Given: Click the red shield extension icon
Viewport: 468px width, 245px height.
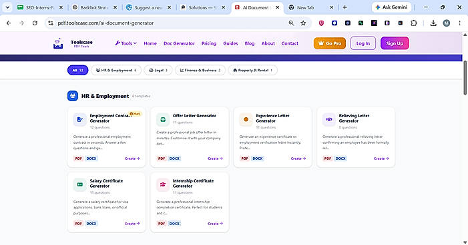Looking at the screenshot, I should (x=321, y=23).
